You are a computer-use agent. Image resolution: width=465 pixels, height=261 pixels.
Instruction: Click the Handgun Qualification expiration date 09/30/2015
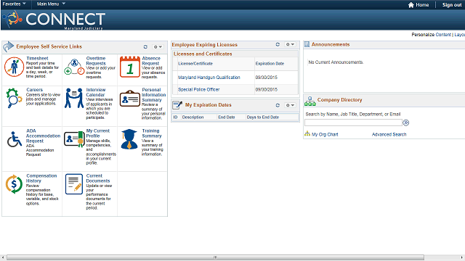pos(267,78)
